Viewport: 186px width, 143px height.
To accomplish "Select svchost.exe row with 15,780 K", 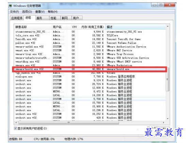I will point(90,103).
